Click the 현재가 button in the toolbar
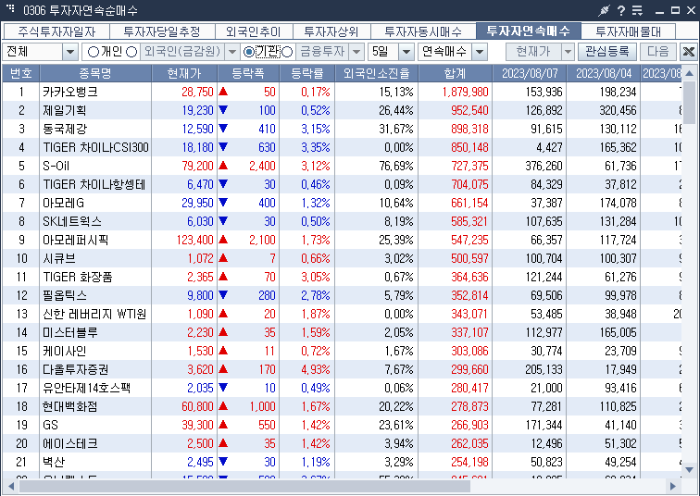Viewport: 700px width, 496px height. pos(533,52)
